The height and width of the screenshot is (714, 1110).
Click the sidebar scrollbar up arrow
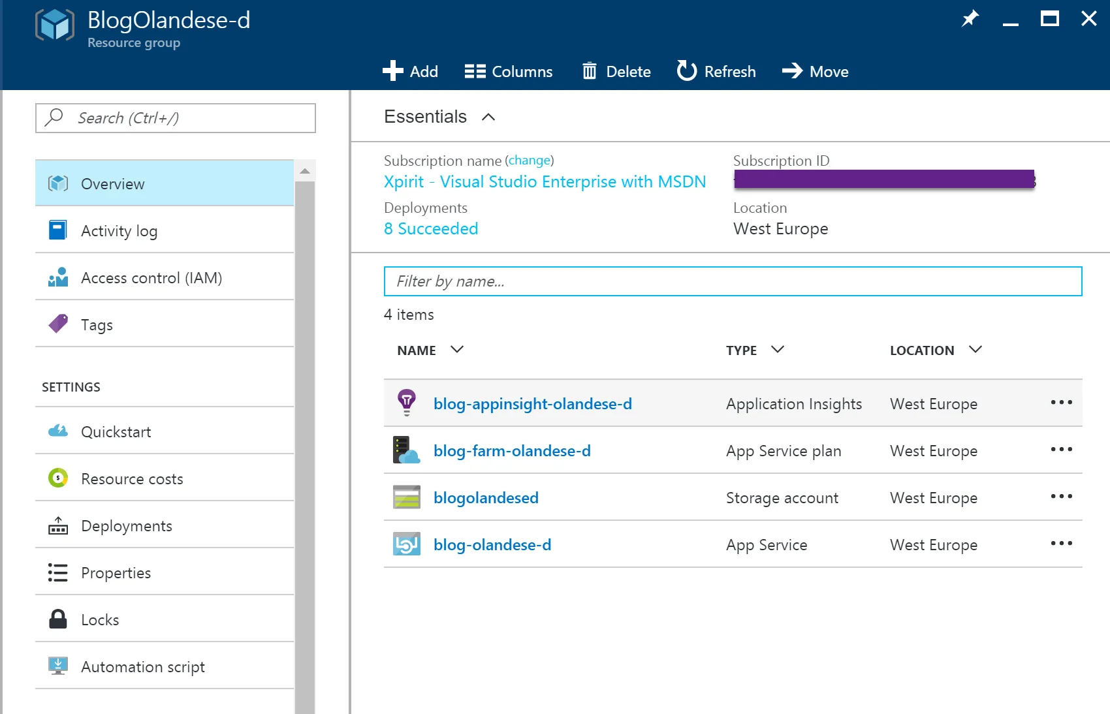[x=305, y=171]
